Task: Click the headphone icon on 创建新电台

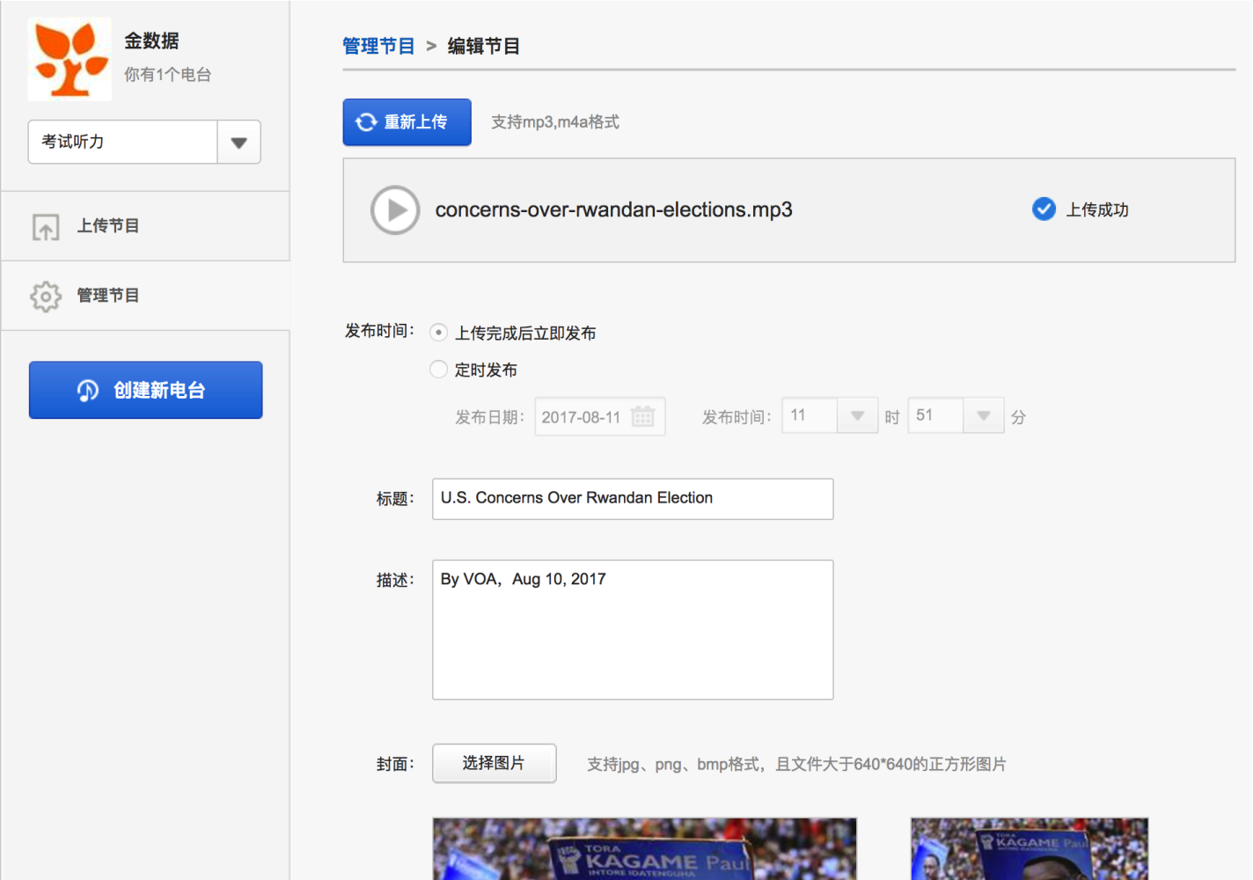Action: (x=88, y=391)
